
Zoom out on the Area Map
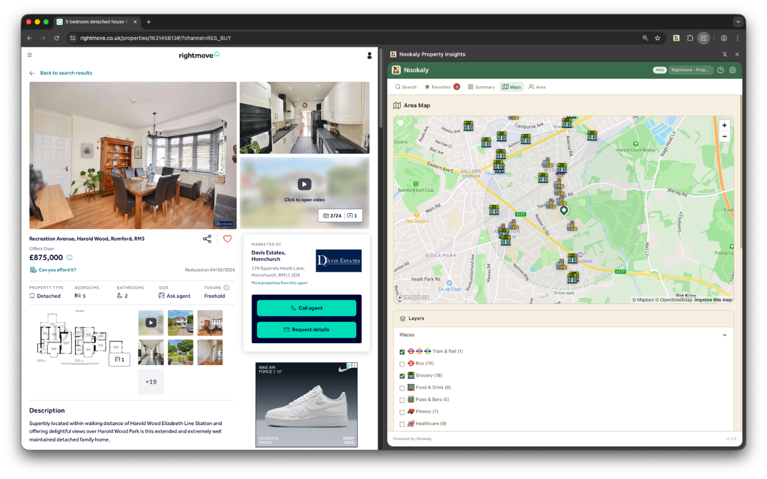(x=724, y=137)
